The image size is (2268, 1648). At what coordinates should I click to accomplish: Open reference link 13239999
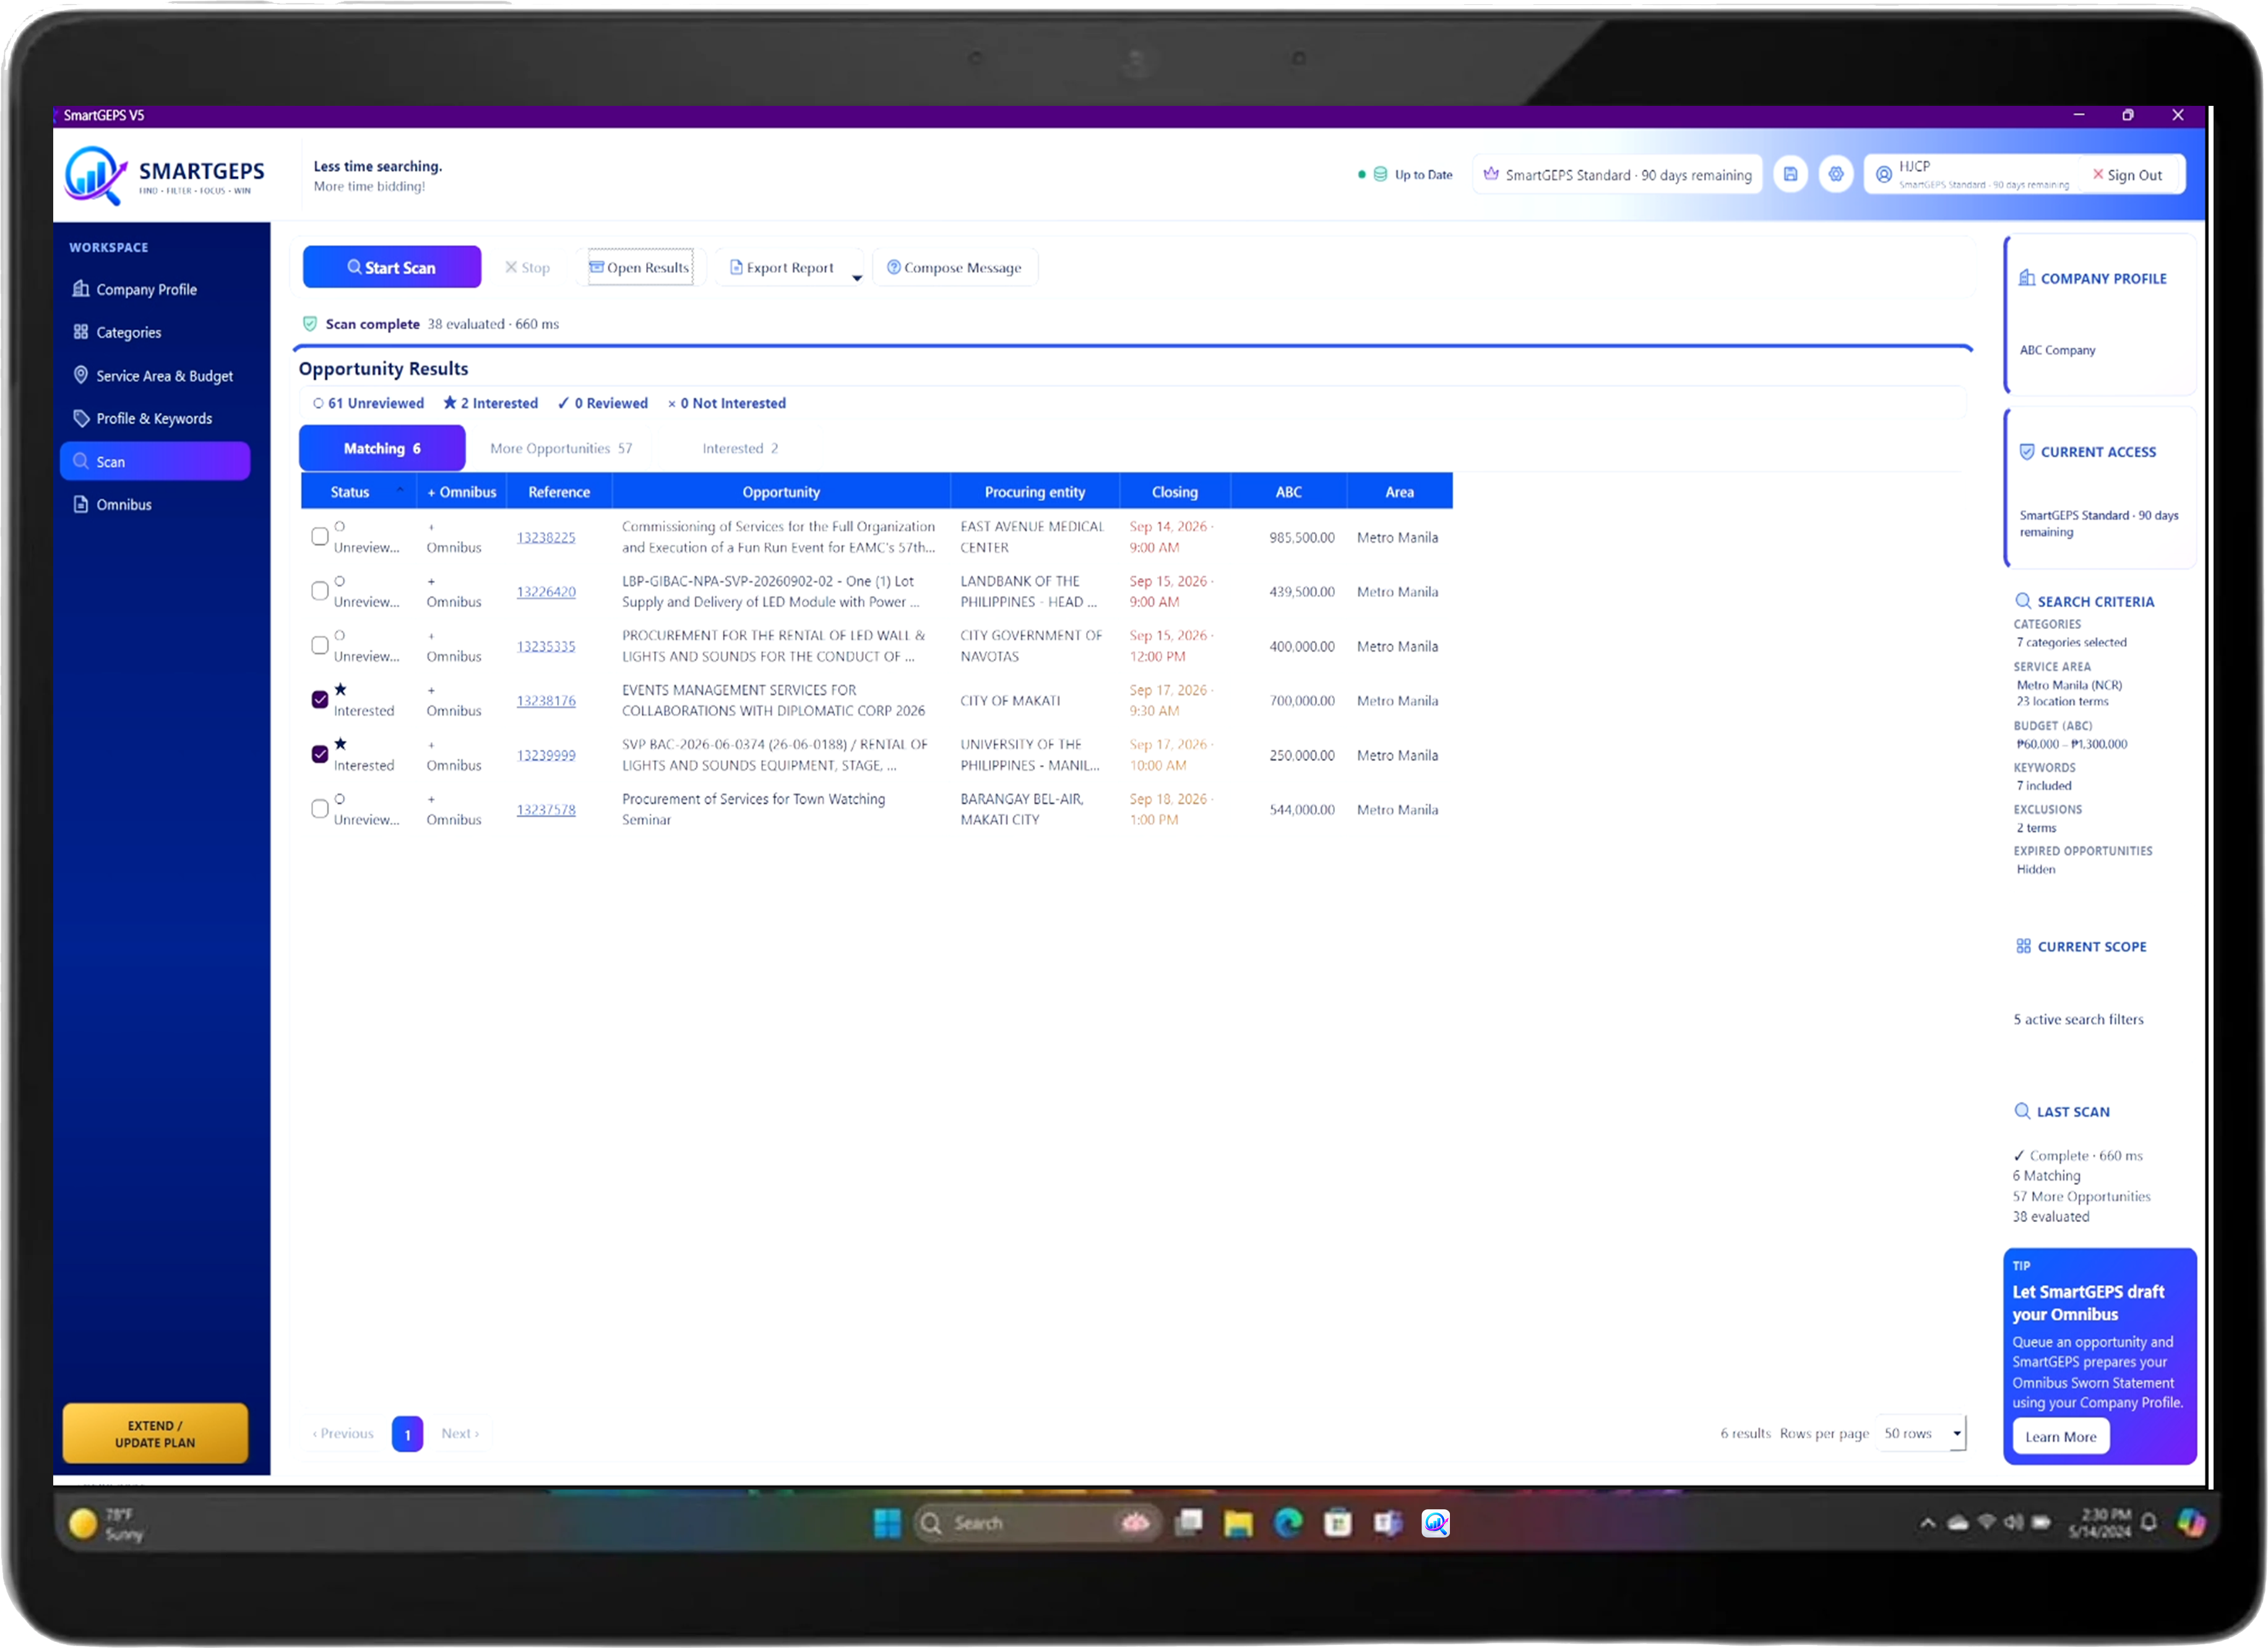(x=546, y=755)
